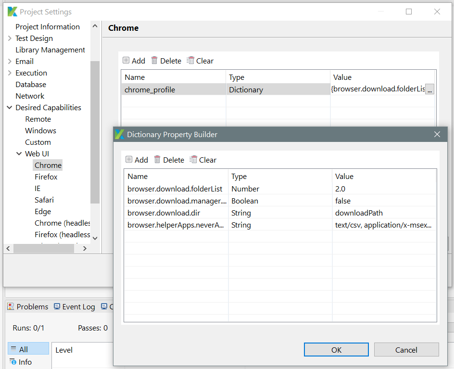This screenshot has width=454, height=369.
Task: Delete the chrome_profile capability
Action: [x=166, y=61]
